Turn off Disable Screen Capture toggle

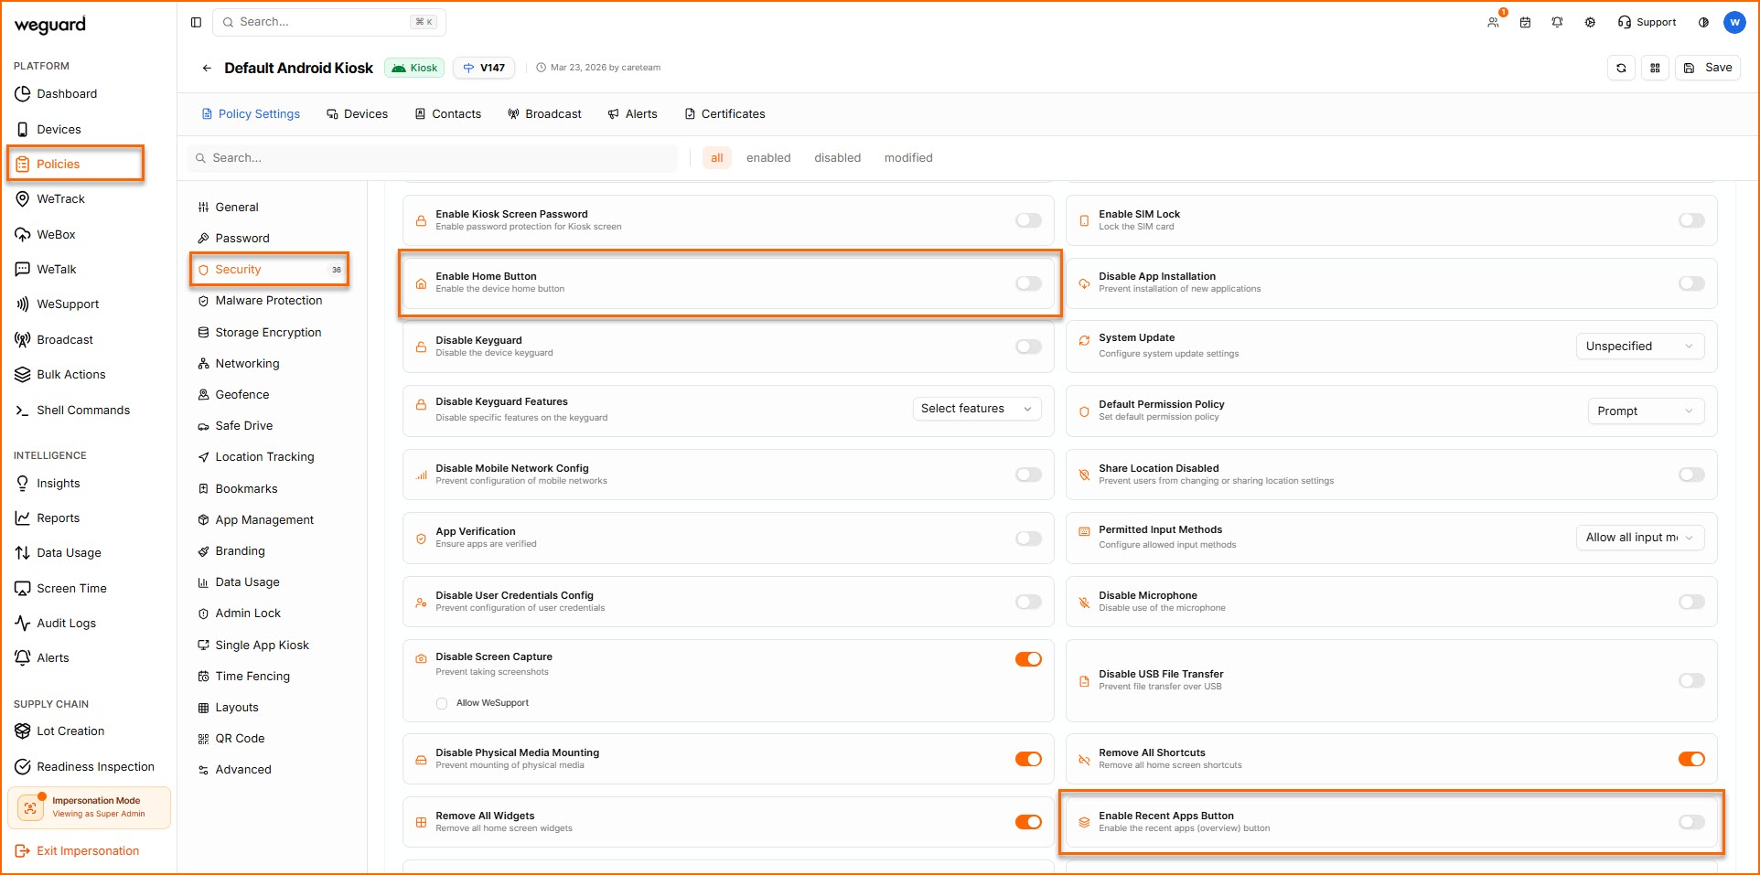pos(1028,659)
